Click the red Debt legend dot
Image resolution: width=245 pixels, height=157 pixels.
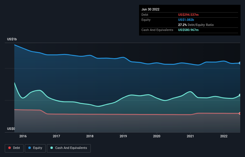[x=10, y=148]
